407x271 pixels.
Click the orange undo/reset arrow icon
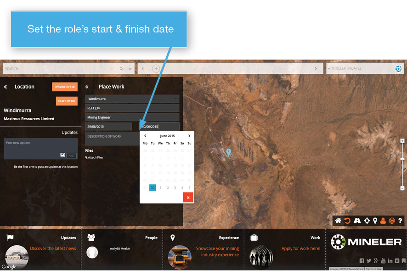pos(347,221)
